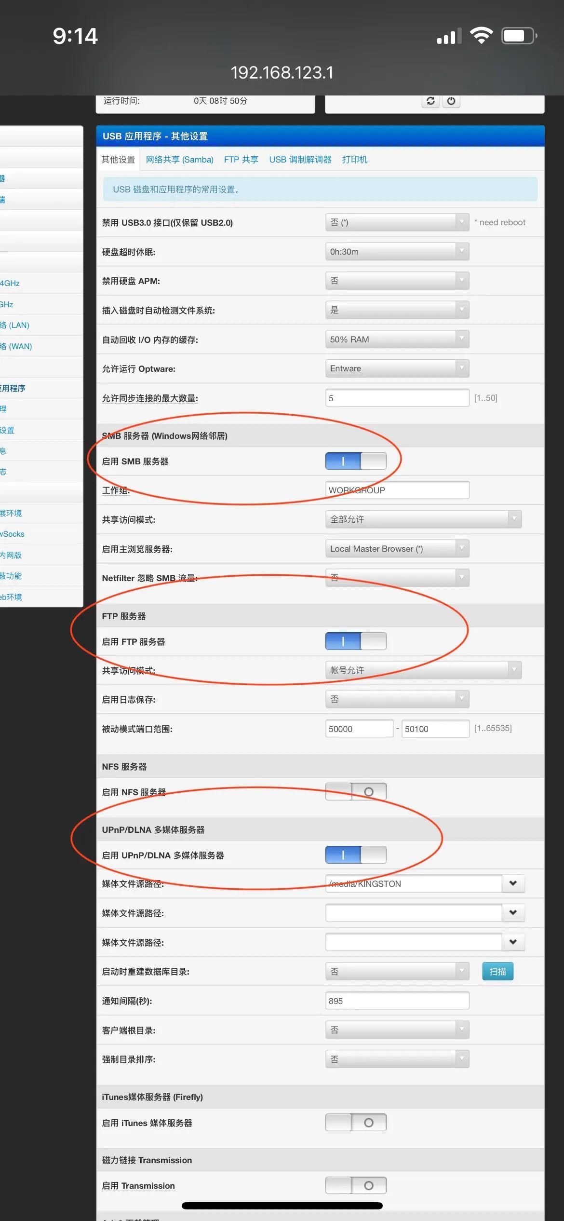The image size is (564, 1221).
Task: Enable the NFS server toggle
Action: click(x=356, y=791)
